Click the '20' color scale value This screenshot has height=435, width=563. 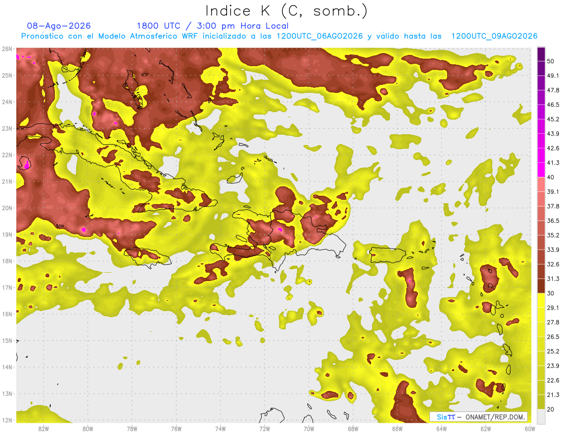(550, 409)
